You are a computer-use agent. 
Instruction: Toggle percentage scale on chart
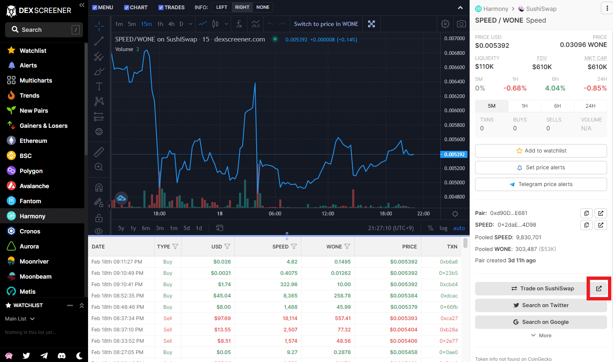[x=431, y=228]
